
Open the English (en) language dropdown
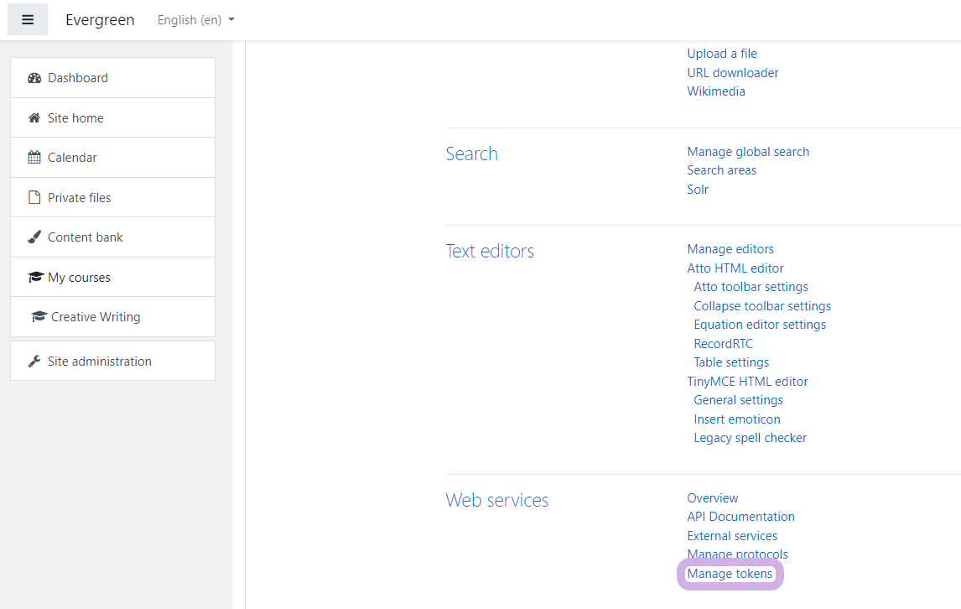(195, 20)
